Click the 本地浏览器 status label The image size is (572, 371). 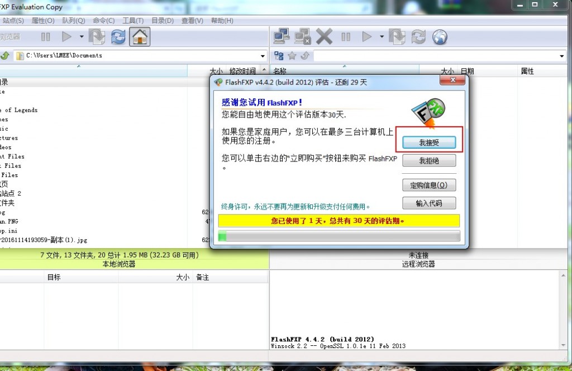119,264
